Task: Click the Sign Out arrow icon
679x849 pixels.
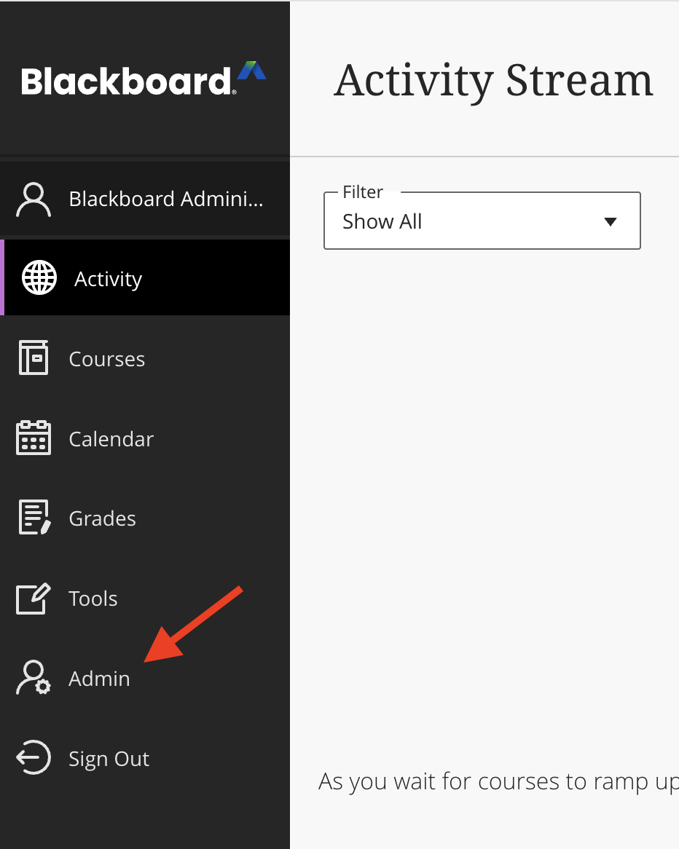Action: tap(34, 757)
